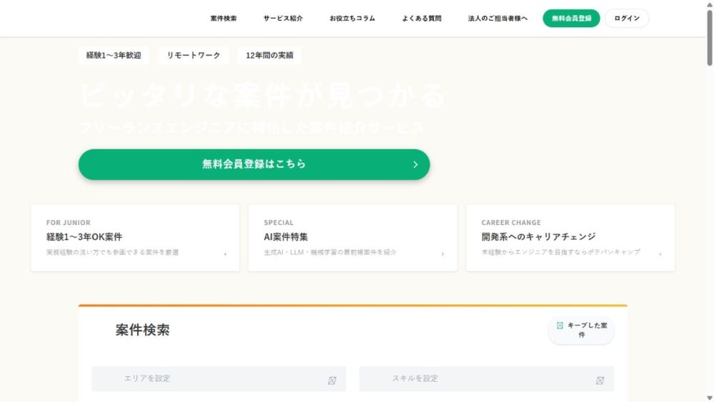Open the サービス紹介 navigation item
This screenshot has width=714, height=402.
pos(283,19)
